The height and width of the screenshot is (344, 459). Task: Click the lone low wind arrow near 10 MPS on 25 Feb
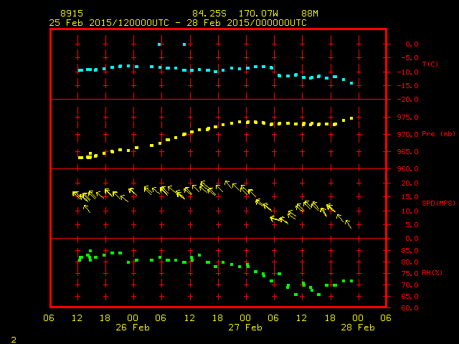point(87,209)
